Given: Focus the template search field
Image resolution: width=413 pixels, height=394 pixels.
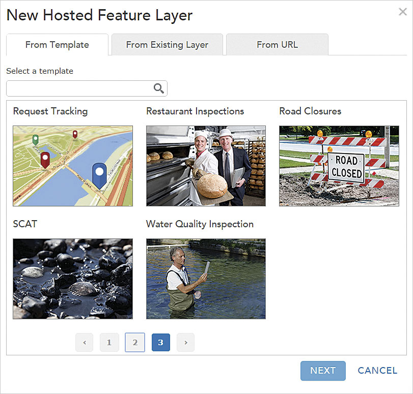Looking at the screenshot, I should pyautogui.click(x=87, y=88).
